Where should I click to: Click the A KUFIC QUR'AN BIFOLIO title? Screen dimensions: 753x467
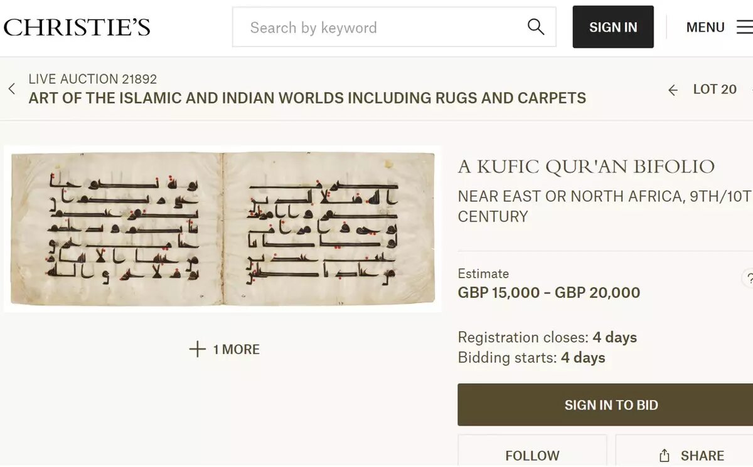[x=586, y=167]
